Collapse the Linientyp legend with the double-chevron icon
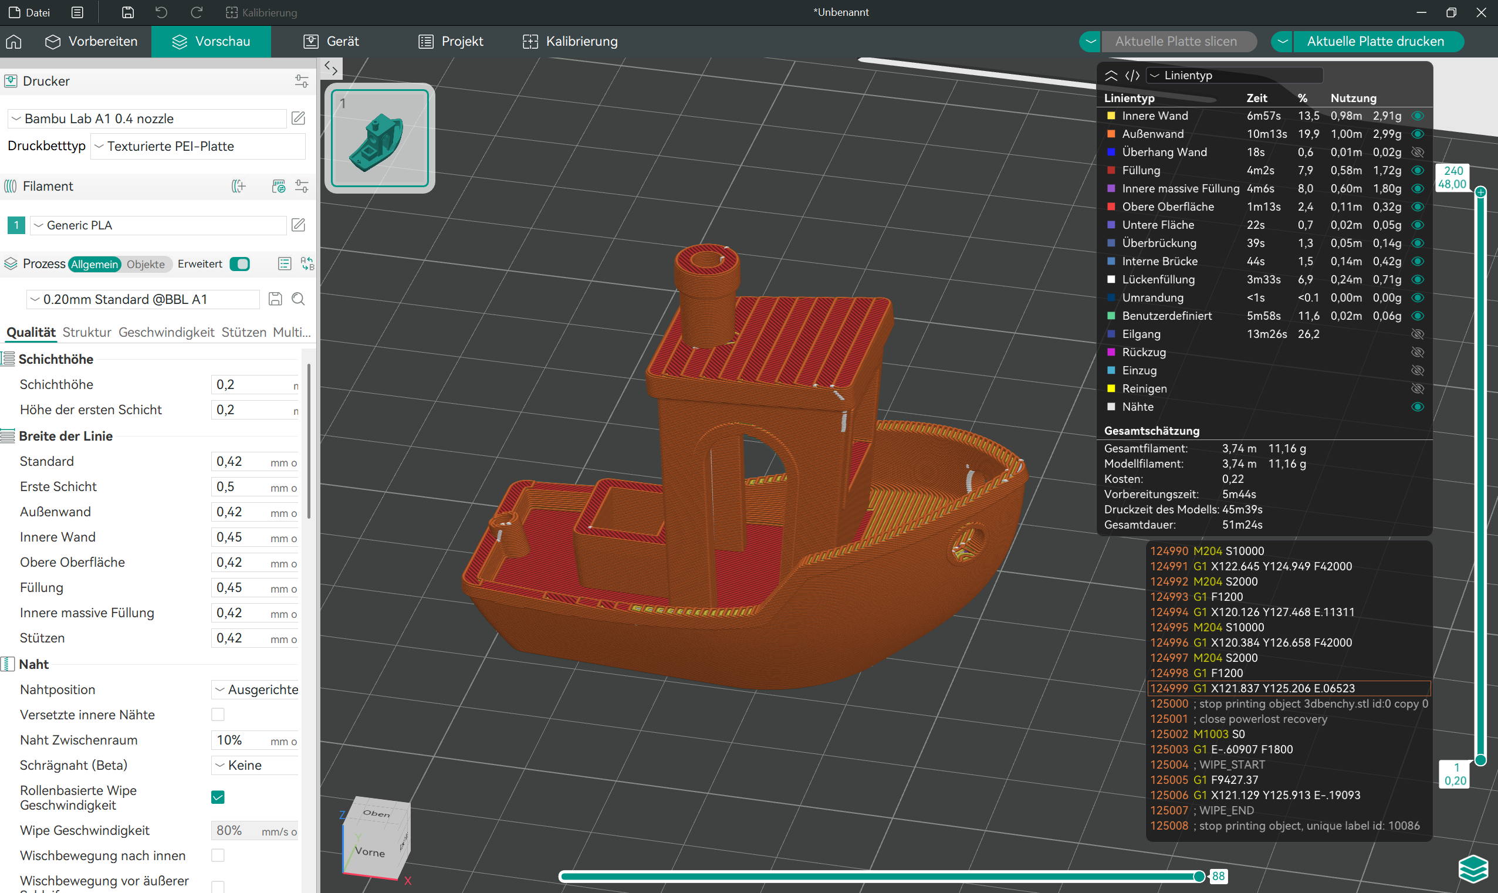 tap(1111, 75)
